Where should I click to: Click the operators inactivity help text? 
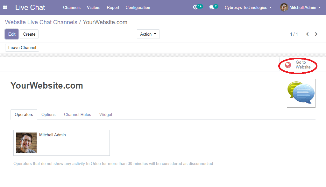coord(114,164)
